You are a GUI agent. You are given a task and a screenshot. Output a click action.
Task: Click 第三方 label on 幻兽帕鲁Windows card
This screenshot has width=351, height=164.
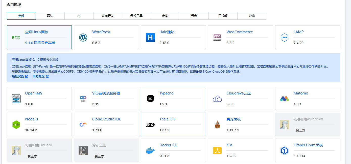coord(300,130)
